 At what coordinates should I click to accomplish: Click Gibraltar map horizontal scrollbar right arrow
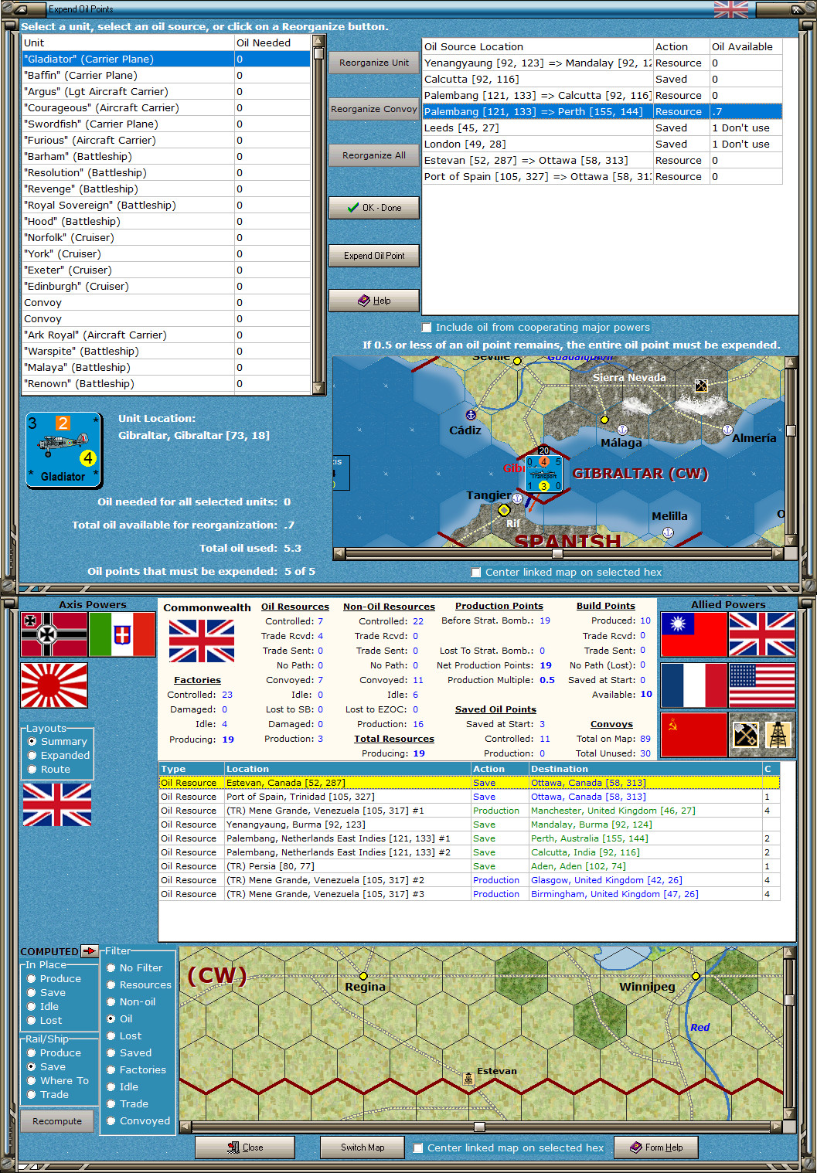pos(778,553)
